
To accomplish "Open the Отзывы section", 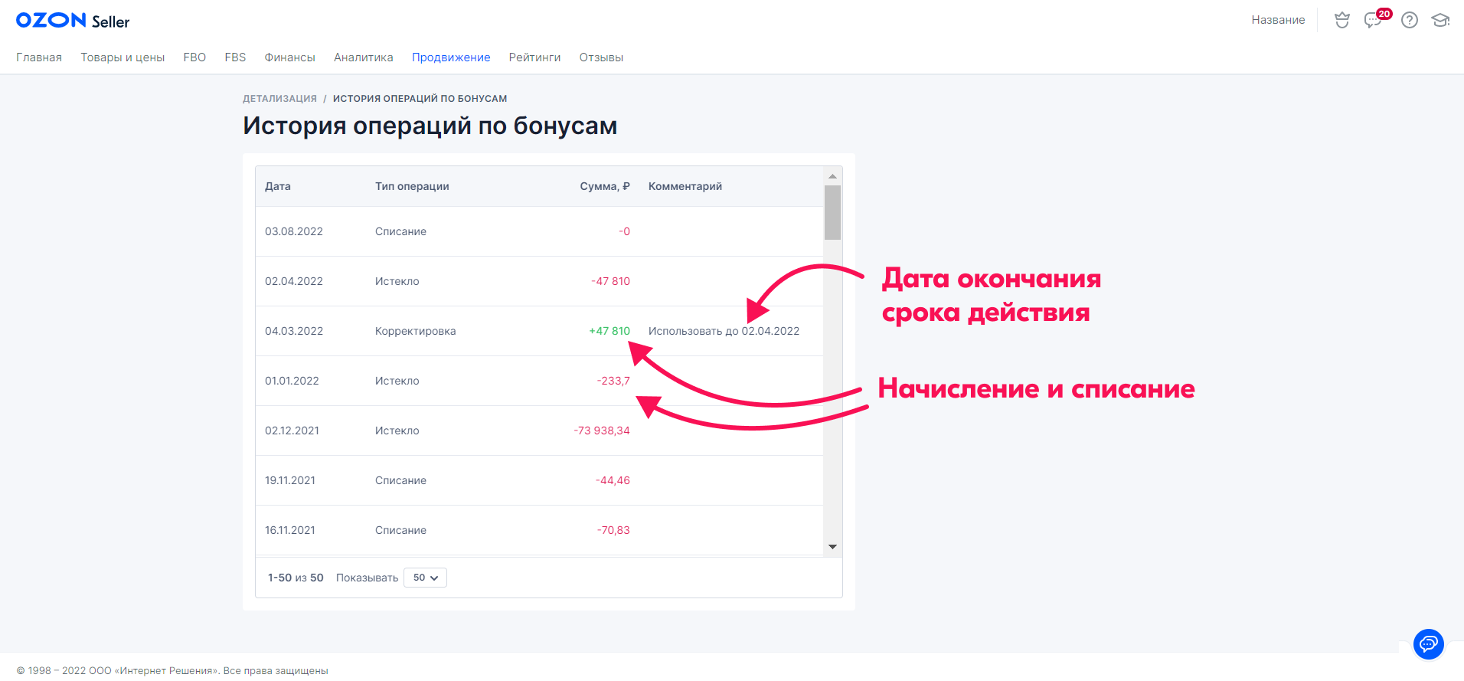I will 601,57.
